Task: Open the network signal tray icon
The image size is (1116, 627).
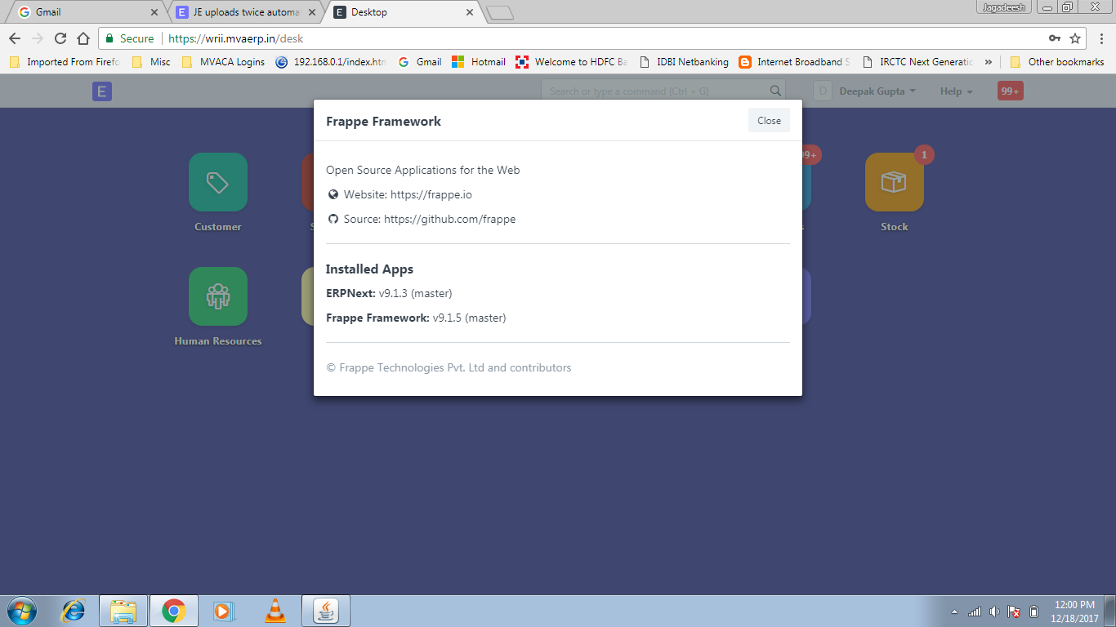Action: (975, 611)
